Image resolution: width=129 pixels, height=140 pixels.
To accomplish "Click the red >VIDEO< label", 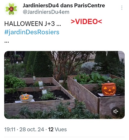I will tap(87, 21).
